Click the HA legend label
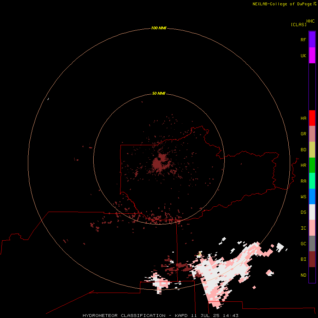This screenshot has height=318, width=318. 304,118
